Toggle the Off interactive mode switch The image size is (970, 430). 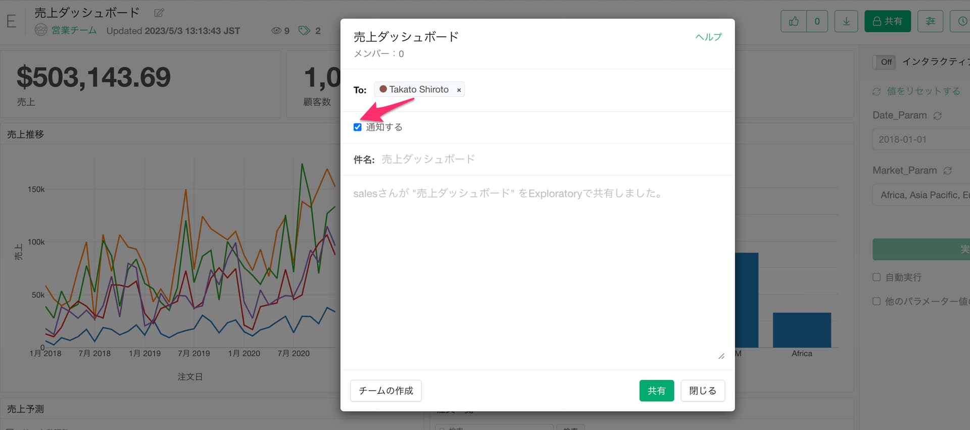(885, 62)
